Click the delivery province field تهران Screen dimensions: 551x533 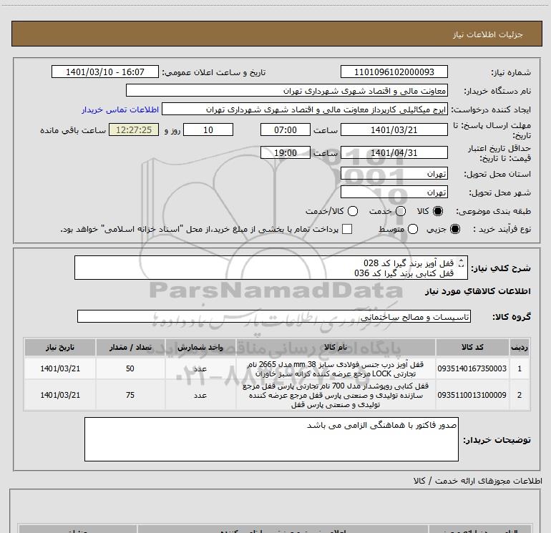point(394,173)
